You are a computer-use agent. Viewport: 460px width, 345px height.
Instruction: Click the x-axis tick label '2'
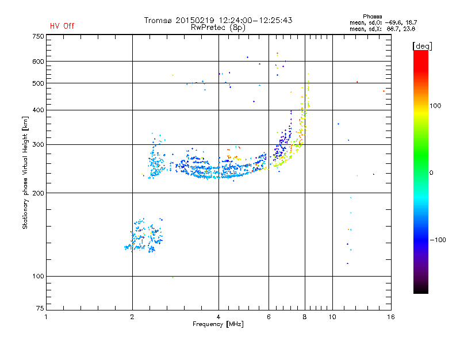point(132,317)
